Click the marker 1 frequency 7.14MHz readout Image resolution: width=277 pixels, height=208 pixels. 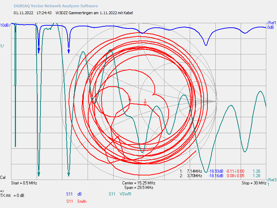click(x=195, y=171)
